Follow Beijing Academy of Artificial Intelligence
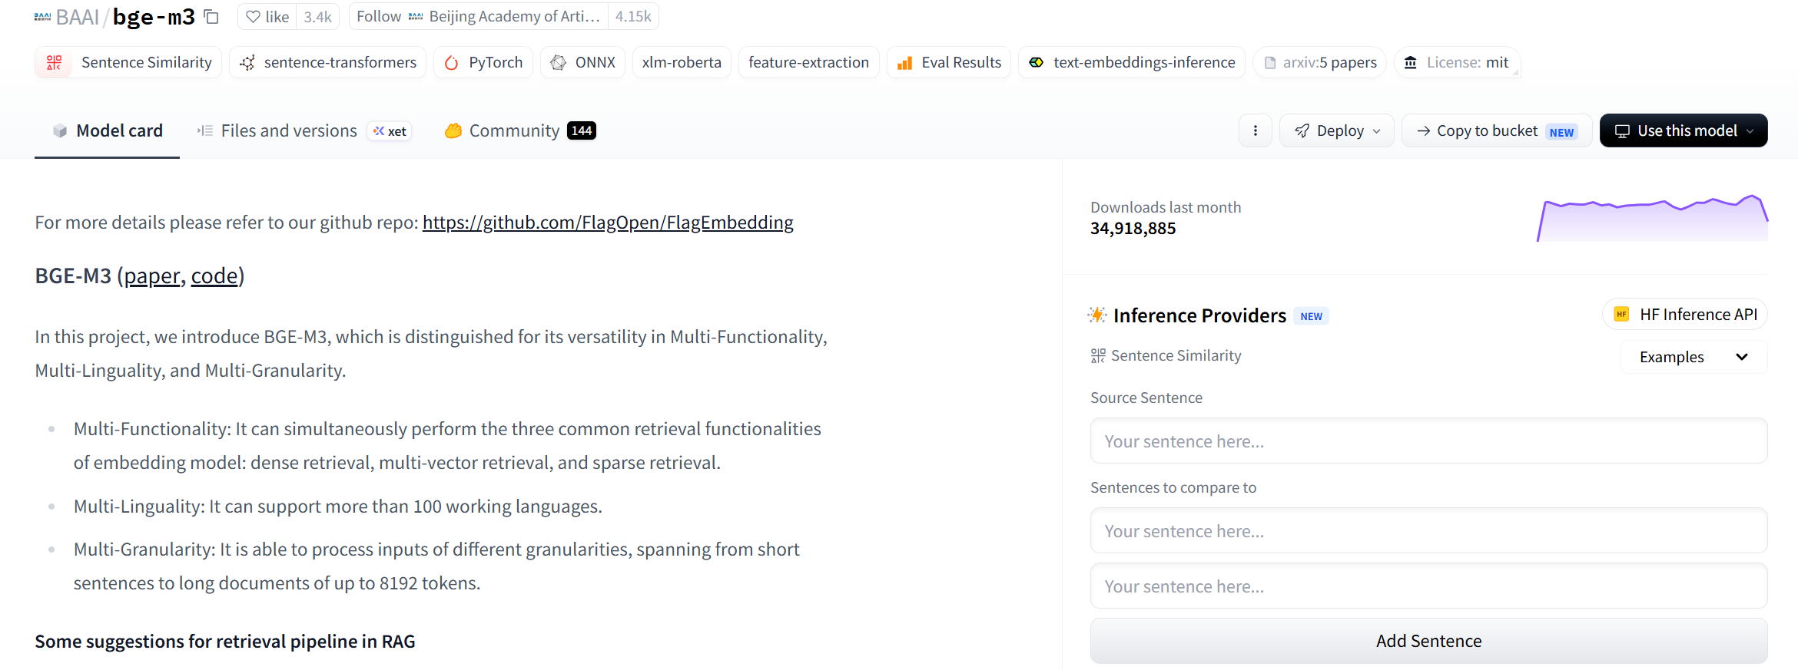The height and width of the screenshot is (670, 1798). coord(479,17)
